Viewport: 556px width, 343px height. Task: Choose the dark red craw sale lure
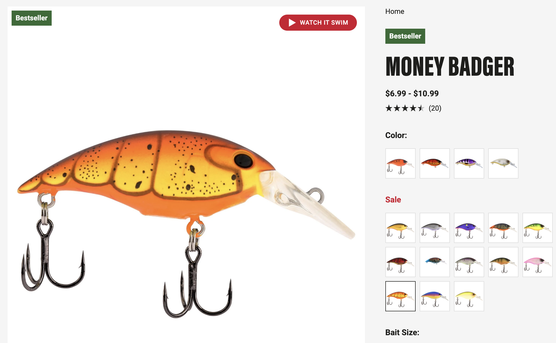coord(400,262)
